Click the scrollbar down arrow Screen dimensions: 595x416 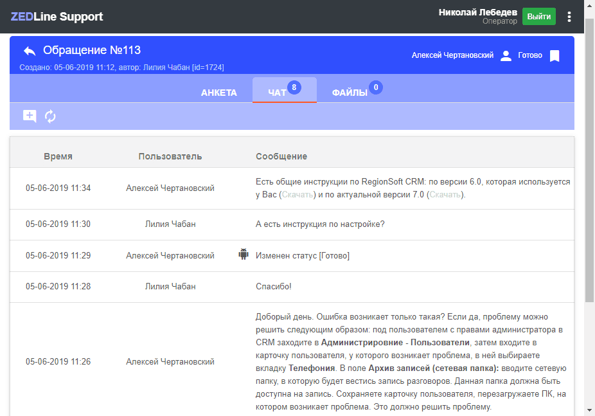[x=589, y=410]
